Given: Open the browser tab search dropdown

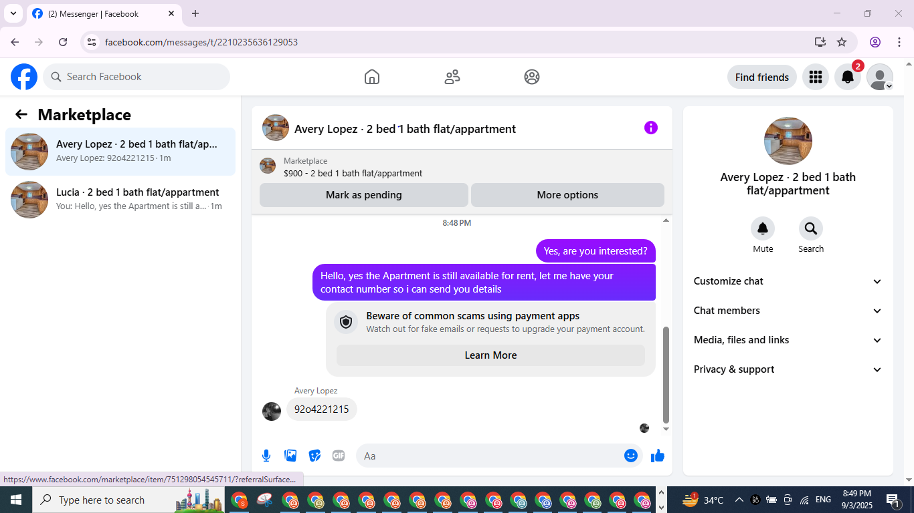Looking at the screenshot, I should pos(13,13).
